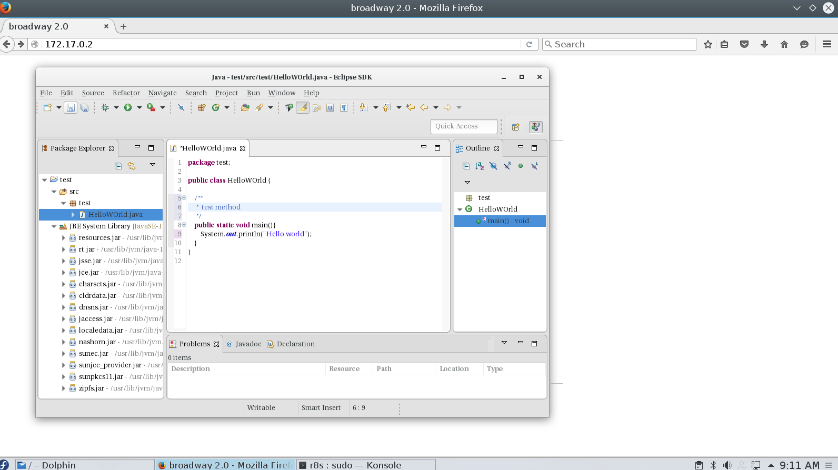The width and height of the screenshot is (838, 470).
Task: Switch to Konsole in the taskbar
Action: 366,465
